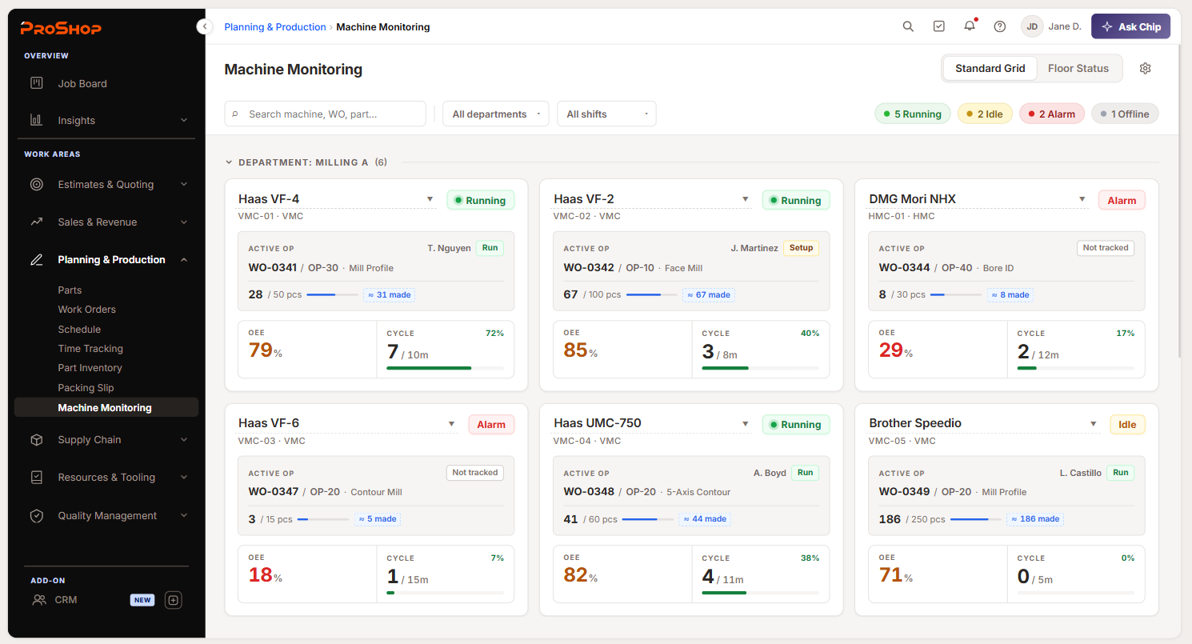The width and height of the screenshot is (1192, 644).
Task: Click the Running badge on Haas VF-4
Action: coord(480,200)
